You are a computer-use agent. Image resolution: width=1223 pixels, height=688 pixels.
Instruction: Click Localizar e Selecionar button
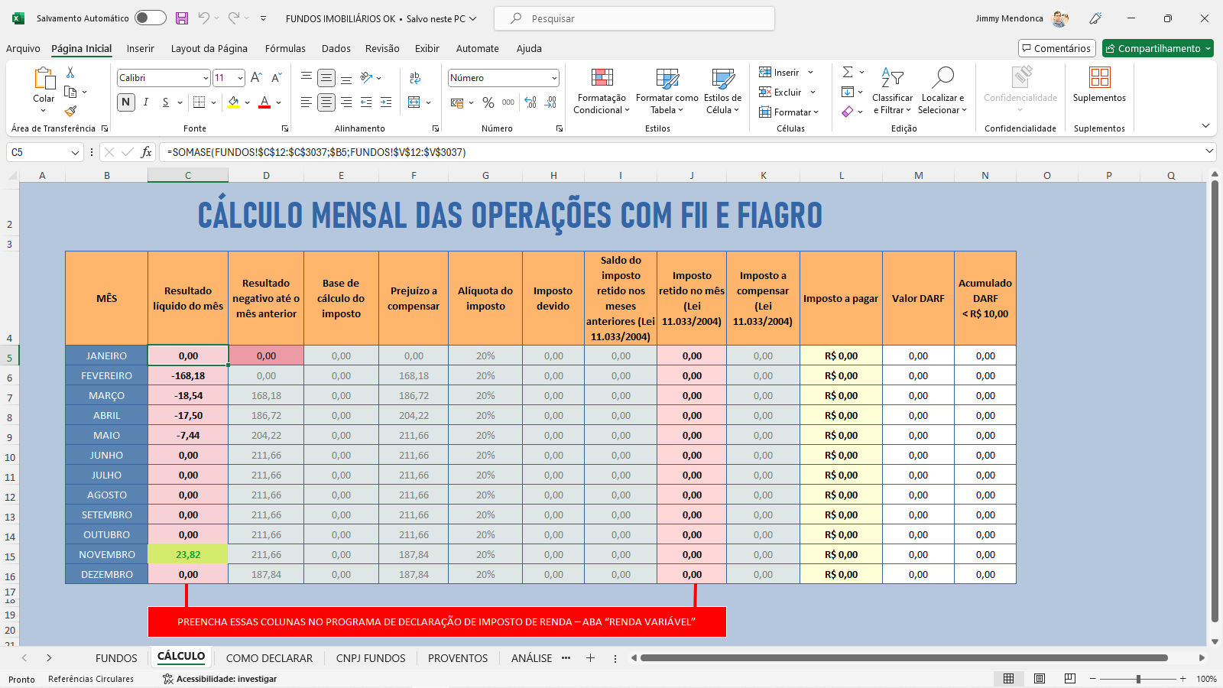coord(942,90)
